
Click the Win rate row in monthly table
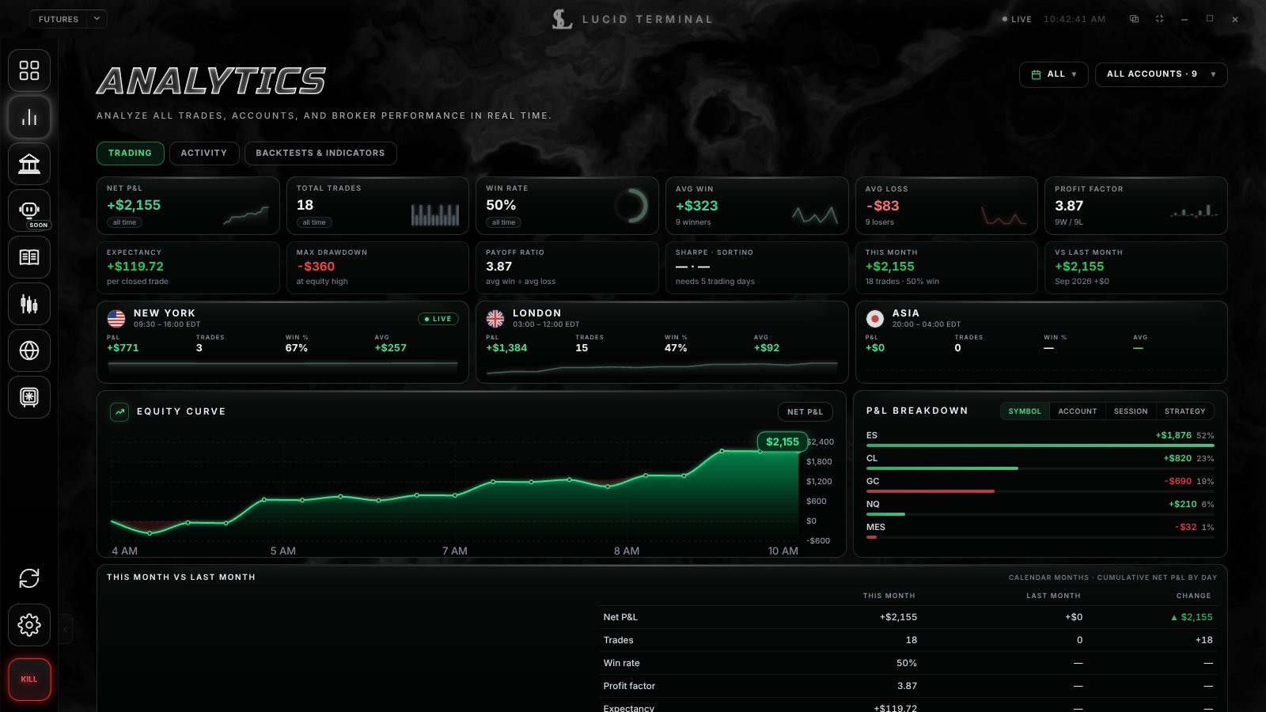click(x=908, y=663)
